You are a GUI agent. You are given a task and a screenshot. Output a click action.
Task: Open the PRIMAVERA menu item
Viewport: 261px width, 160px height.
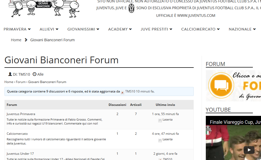(x=15, y=29)
